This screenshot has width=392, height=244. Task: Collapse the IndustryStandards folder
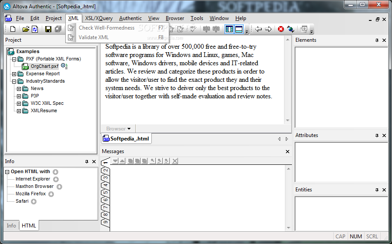(x=14, y=81)
